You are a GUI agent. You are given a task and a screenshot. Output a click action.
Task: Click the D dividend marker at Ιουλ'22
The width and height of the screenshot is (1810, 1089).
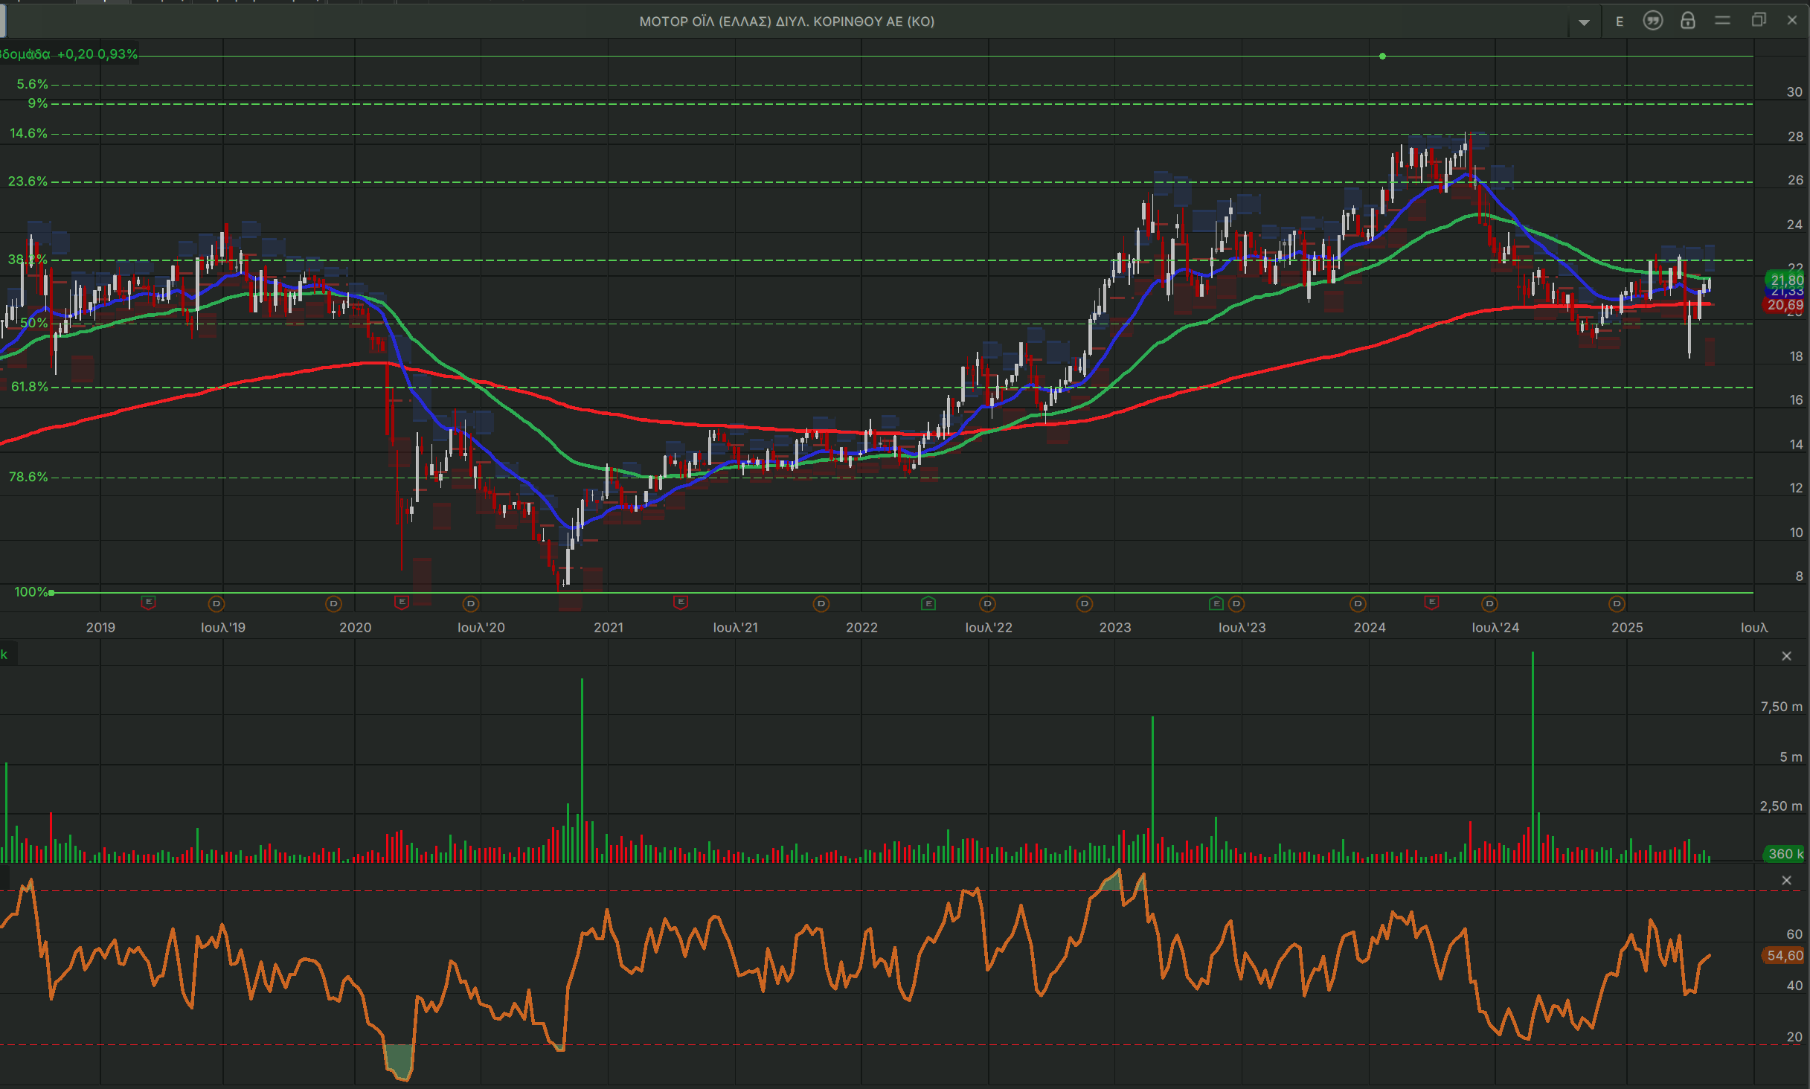987,604
